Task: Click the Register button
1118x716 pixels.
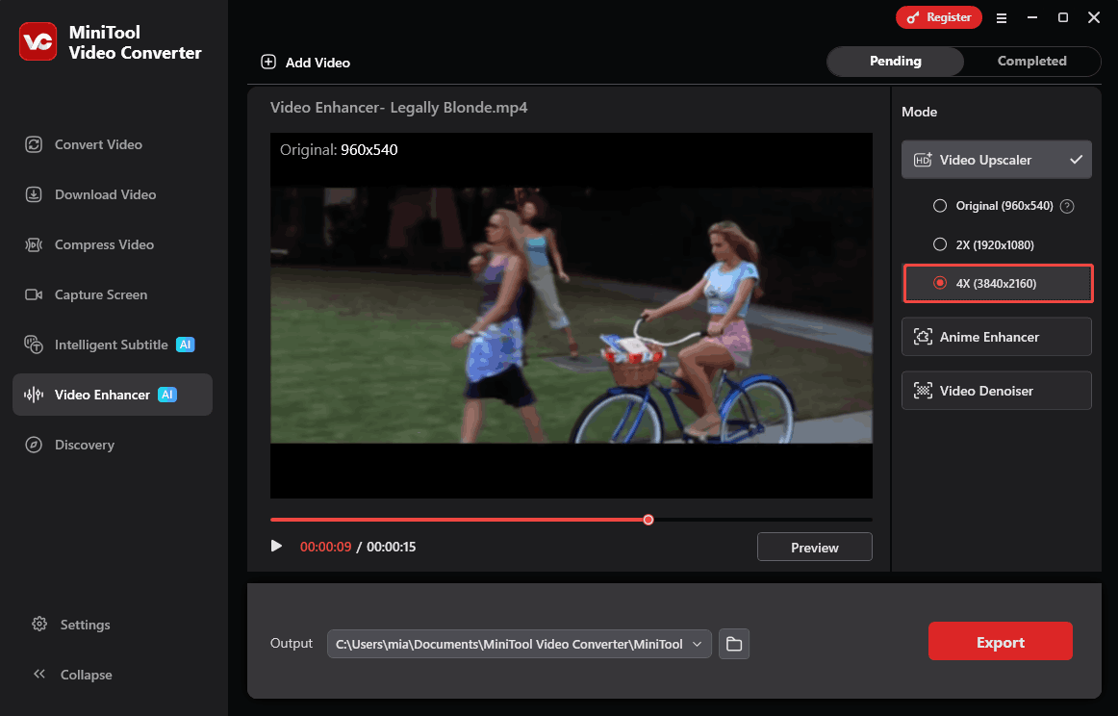Action: click(x=938, y=16)
